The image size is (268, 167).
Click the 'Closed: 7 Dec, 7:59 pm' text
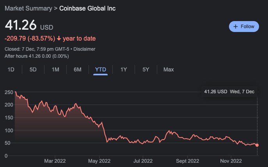29,49
